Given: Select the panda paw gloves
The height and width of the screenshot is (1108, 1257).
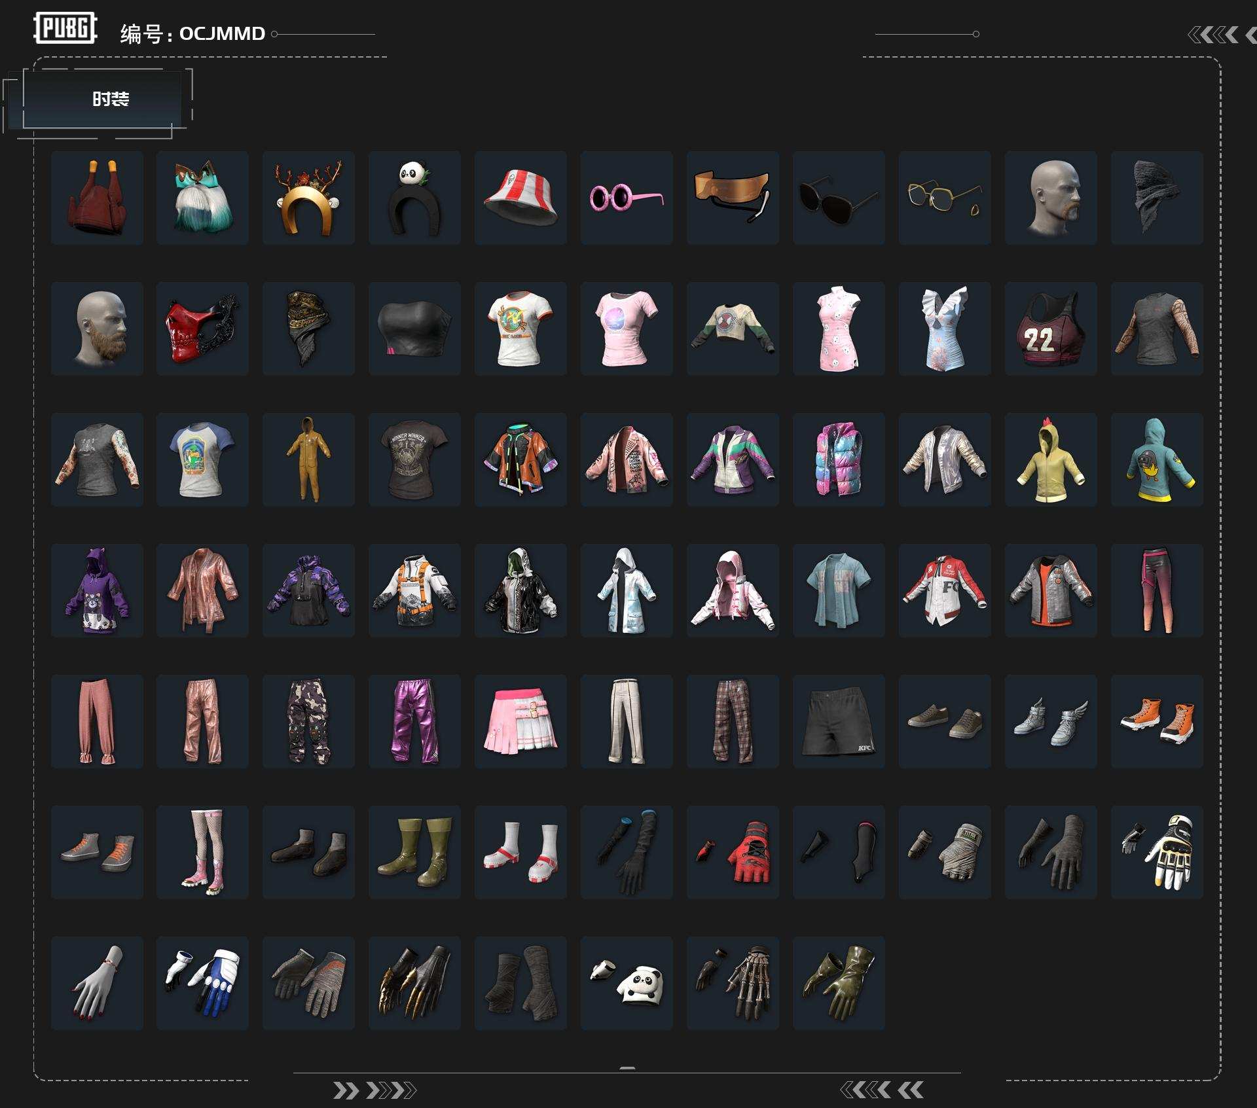Looking at the screenshot, I should pyautogui.click(x=627, y=983).
